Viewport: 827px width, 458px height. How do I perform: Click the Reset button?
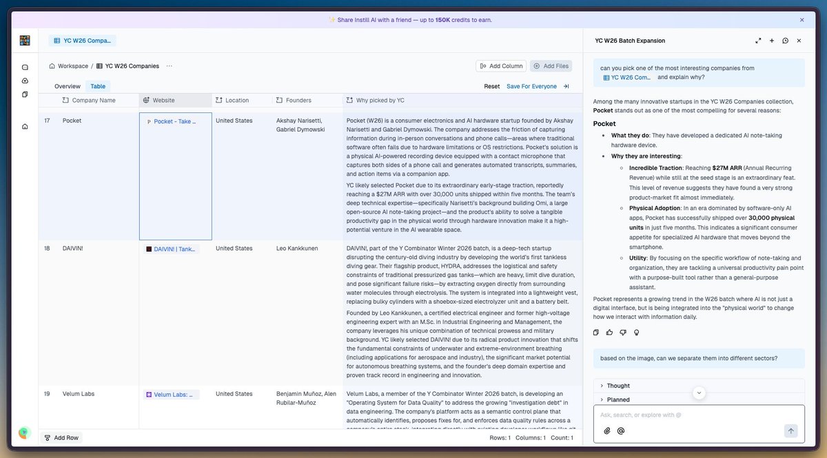click(x=492, y=86)
